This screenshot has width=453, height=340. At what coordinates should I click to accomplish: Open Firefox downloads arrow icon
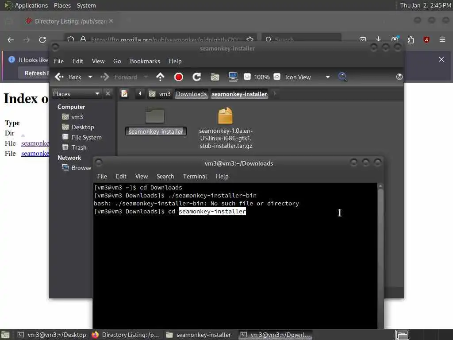click(379, 39)
